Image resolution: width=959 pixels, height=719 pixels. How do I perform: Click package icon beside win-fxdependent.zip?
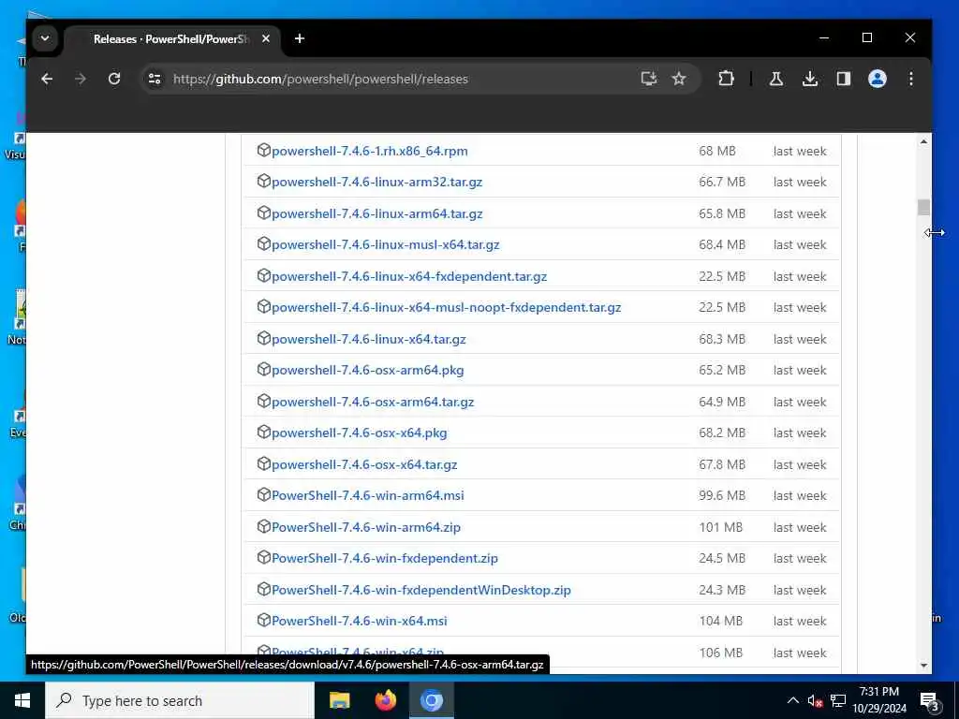pyautogui.click(x=263, y=558)
